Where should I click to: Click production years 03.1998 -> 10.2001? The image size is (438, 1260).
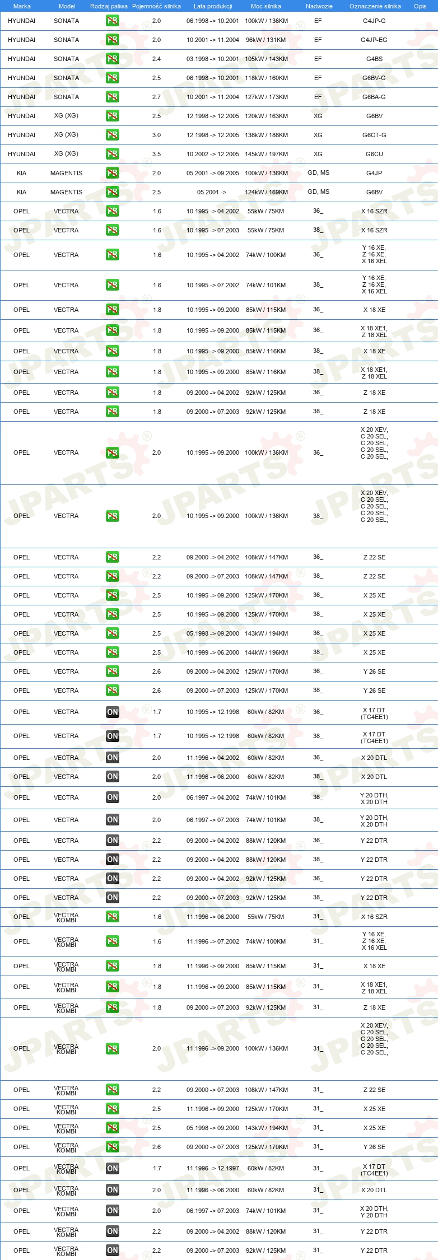[213, 59]
